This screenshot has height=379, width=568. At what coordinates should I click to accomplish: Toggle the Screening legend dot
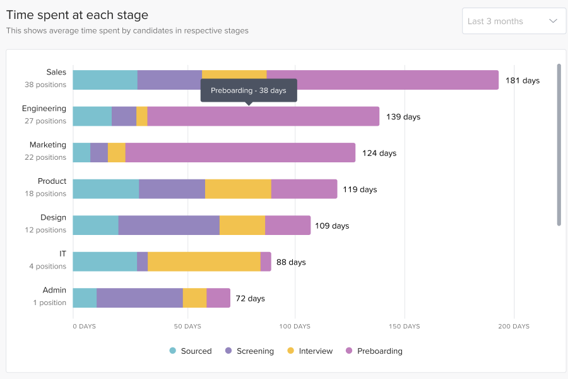(228, 351)
